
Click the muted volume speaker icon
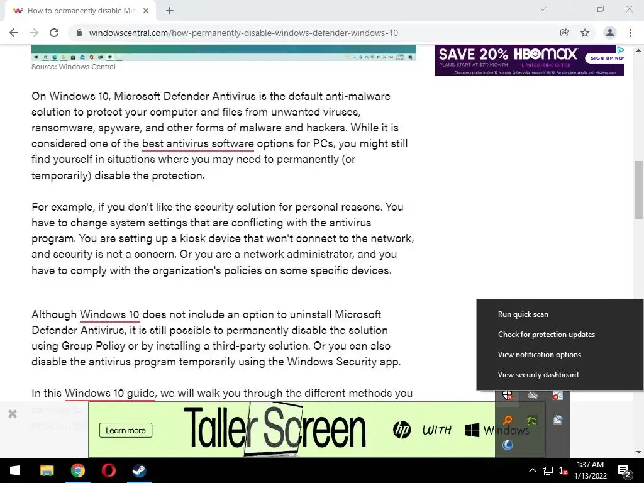tap(562, 470)
